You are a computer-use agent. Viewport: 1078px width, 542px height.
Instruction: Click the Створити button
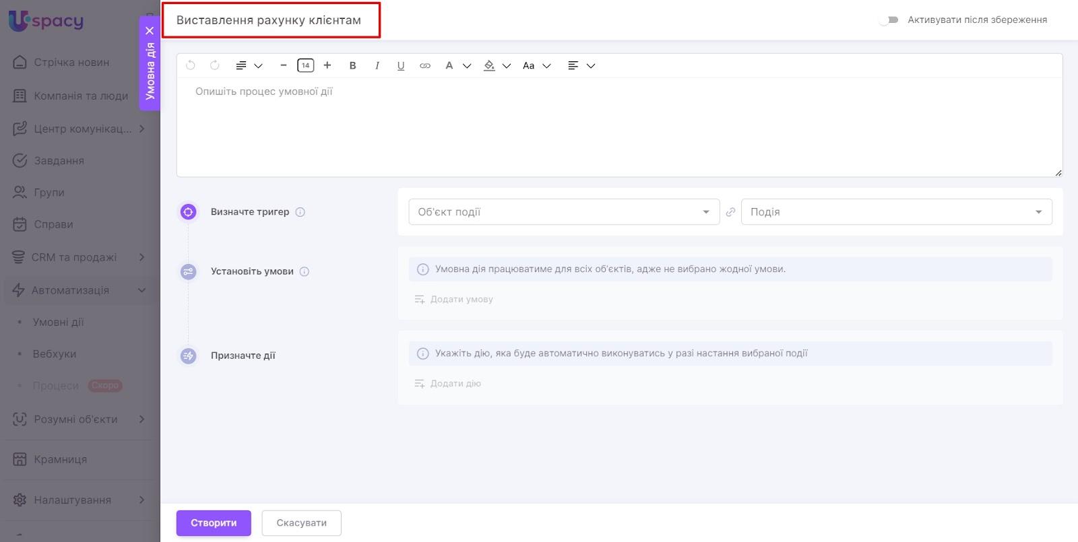(214, 522)
